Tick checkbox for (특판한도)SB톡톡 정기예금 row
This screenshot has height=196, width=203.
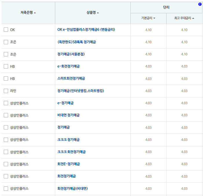point(6,42)
